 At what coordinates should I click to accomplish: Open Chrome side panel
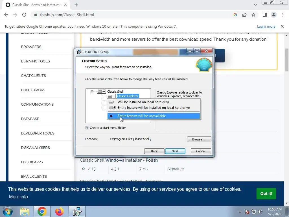tap(265, 15)
